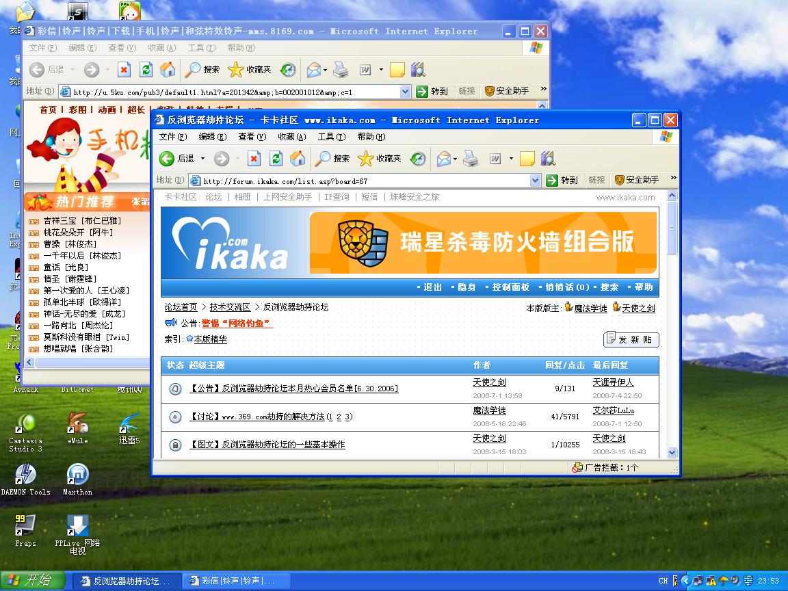788x591 pixels.
Task: Click 反浏览器劫持论坛 taskbar button
Action: 127,581
